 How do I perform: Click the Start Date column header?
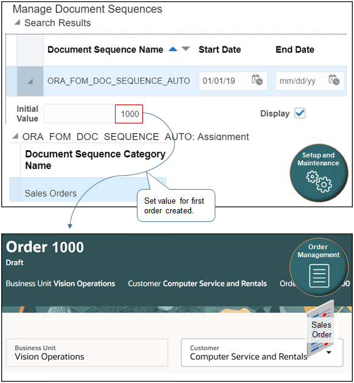pyautogui.click(x=220, y=50)
